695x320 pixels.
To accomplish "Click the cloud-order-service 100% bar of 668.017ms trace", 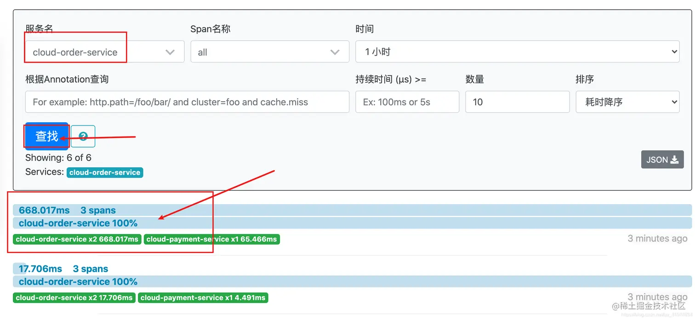I will 352,223.
